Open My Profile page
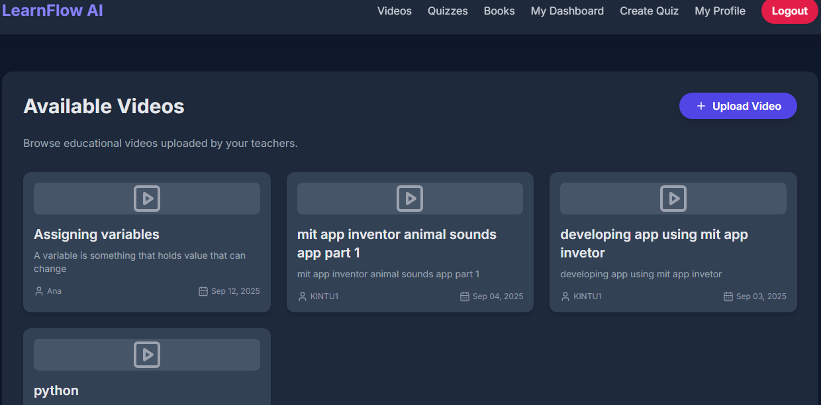This screenshot has width=821, height=405. coord(720,11)
